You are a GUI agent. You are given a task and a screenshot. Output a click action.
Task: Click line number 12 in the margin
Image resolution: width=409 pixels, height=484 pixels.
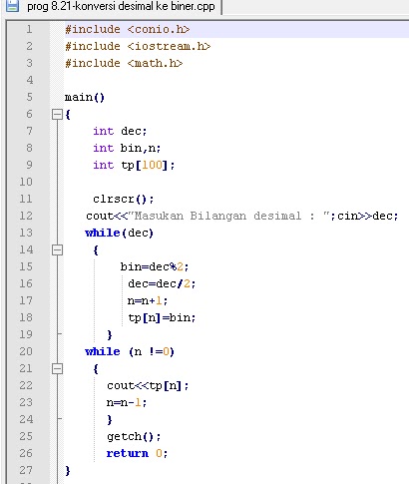tap(26, 216)
